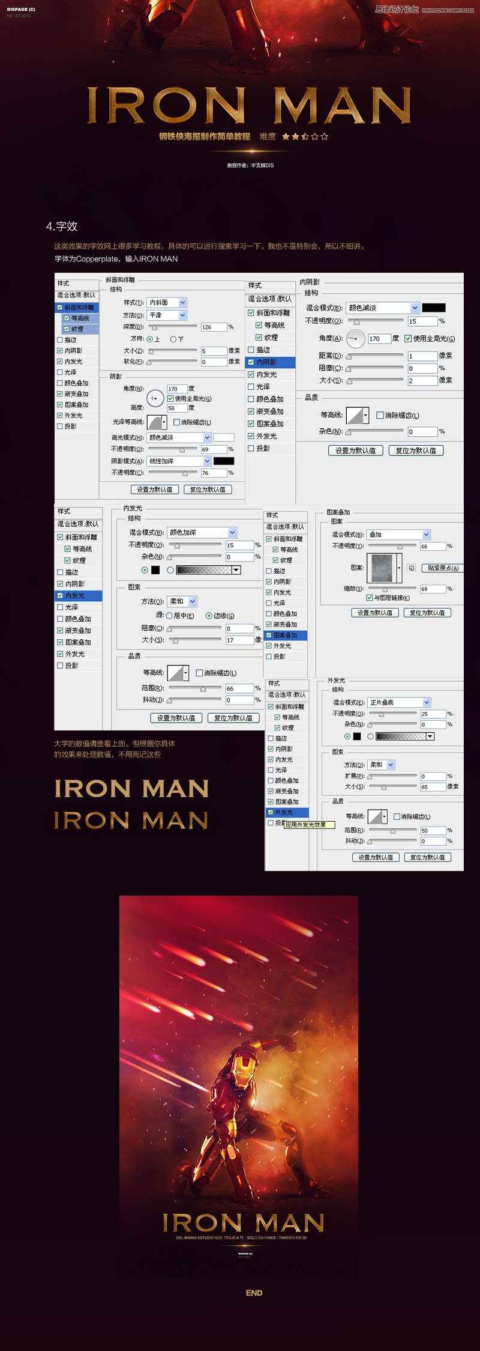
Task: Click 缩放 slider in 图案叠加 dialog
Action: coord(392,589)
